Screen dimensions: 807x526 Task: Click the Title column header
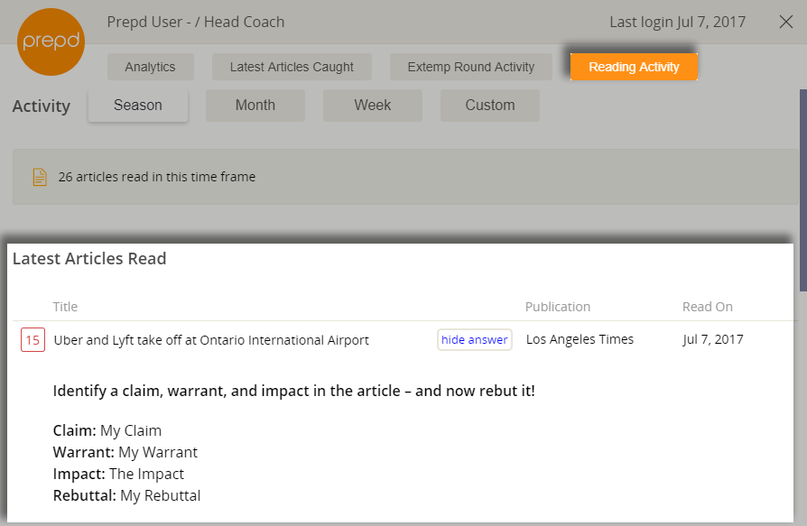coord(65,307)
